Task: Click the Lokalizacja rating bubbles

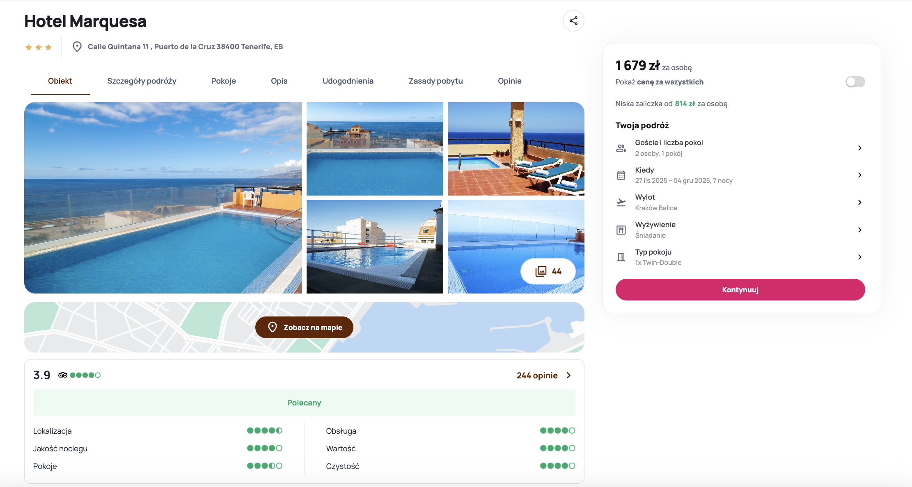Action: coord(265,430)
